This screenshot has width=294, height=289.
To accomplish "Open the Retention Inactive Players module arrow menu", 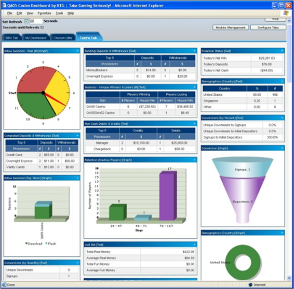I will point(194,160).
